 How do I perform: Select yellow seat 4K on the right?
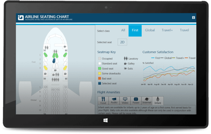click(65, 68)
